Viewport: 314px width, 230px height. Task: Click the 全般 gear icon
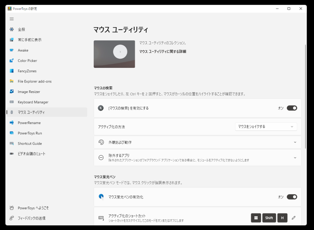[x=12, y=29]
